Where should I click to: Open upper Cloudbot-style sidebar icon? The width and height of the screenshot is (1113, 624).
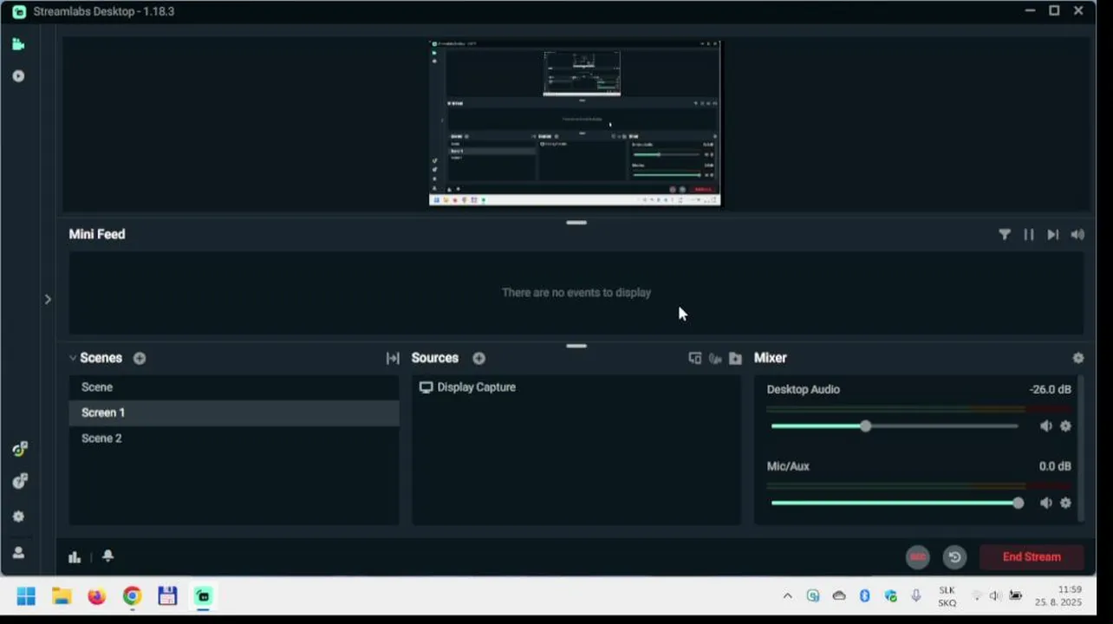19,449
